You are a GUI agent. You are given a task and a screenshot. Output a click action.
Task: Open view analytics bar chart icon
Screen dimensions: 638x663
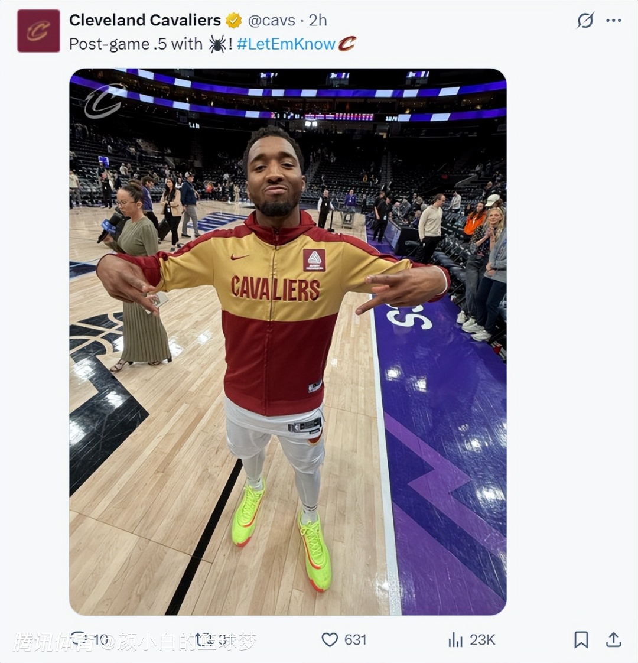pos(455,639)
